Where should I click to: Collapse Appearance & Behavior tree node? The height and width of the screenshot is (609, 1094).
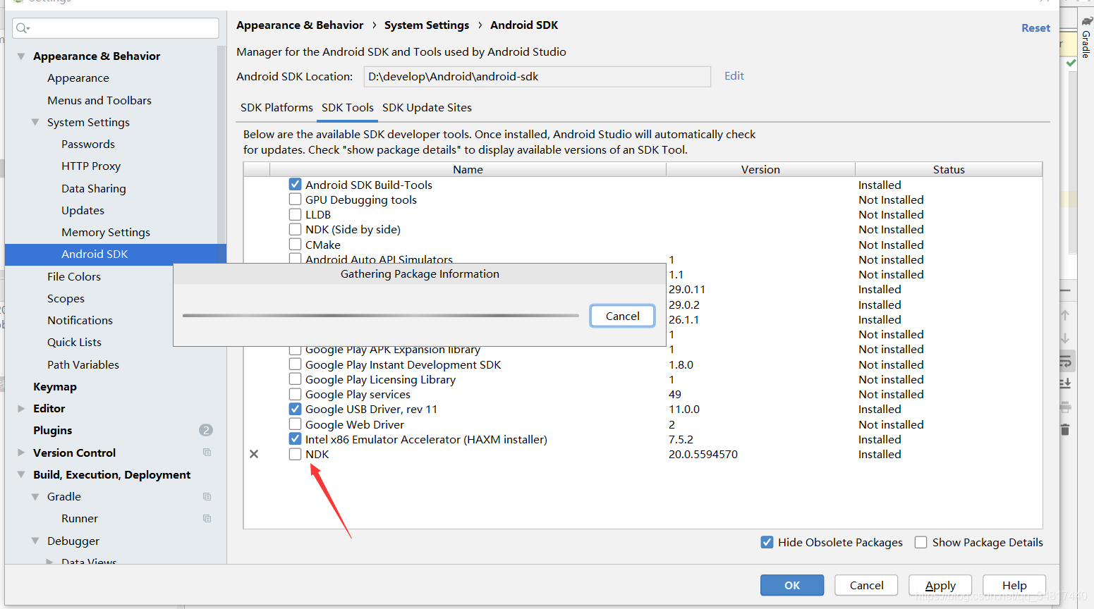(x=21, y=56)
